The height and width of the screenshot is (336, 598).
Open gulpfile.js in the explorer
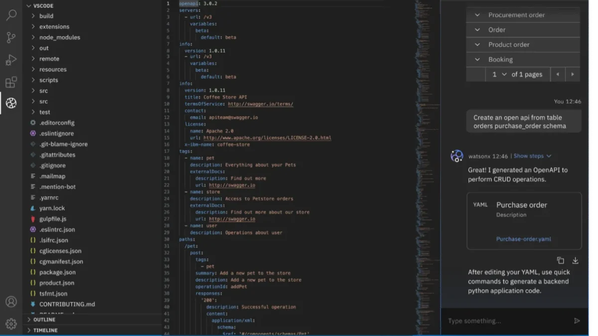(53, 219)
